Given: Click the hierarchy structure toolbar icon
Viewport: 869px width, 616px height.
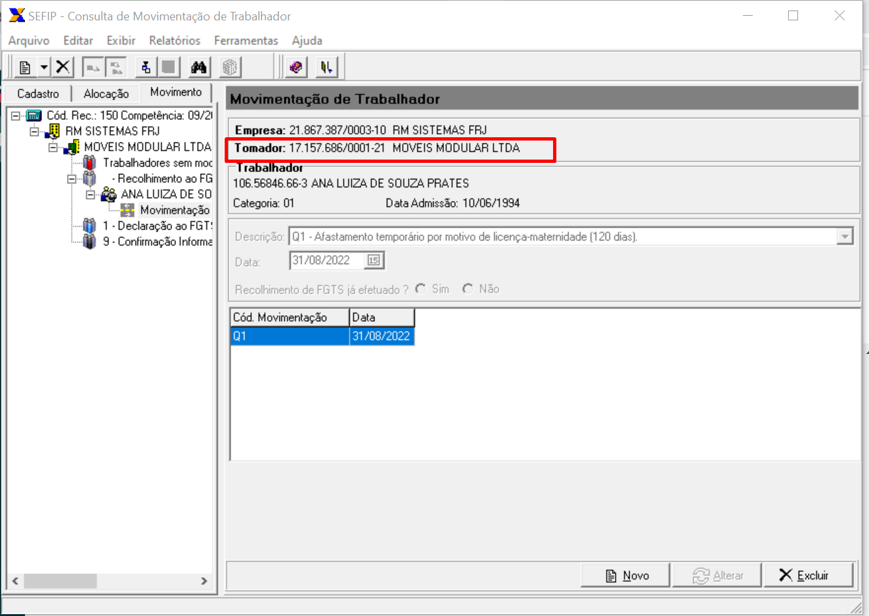Looking at the screenshot, I should click(146, 67).
